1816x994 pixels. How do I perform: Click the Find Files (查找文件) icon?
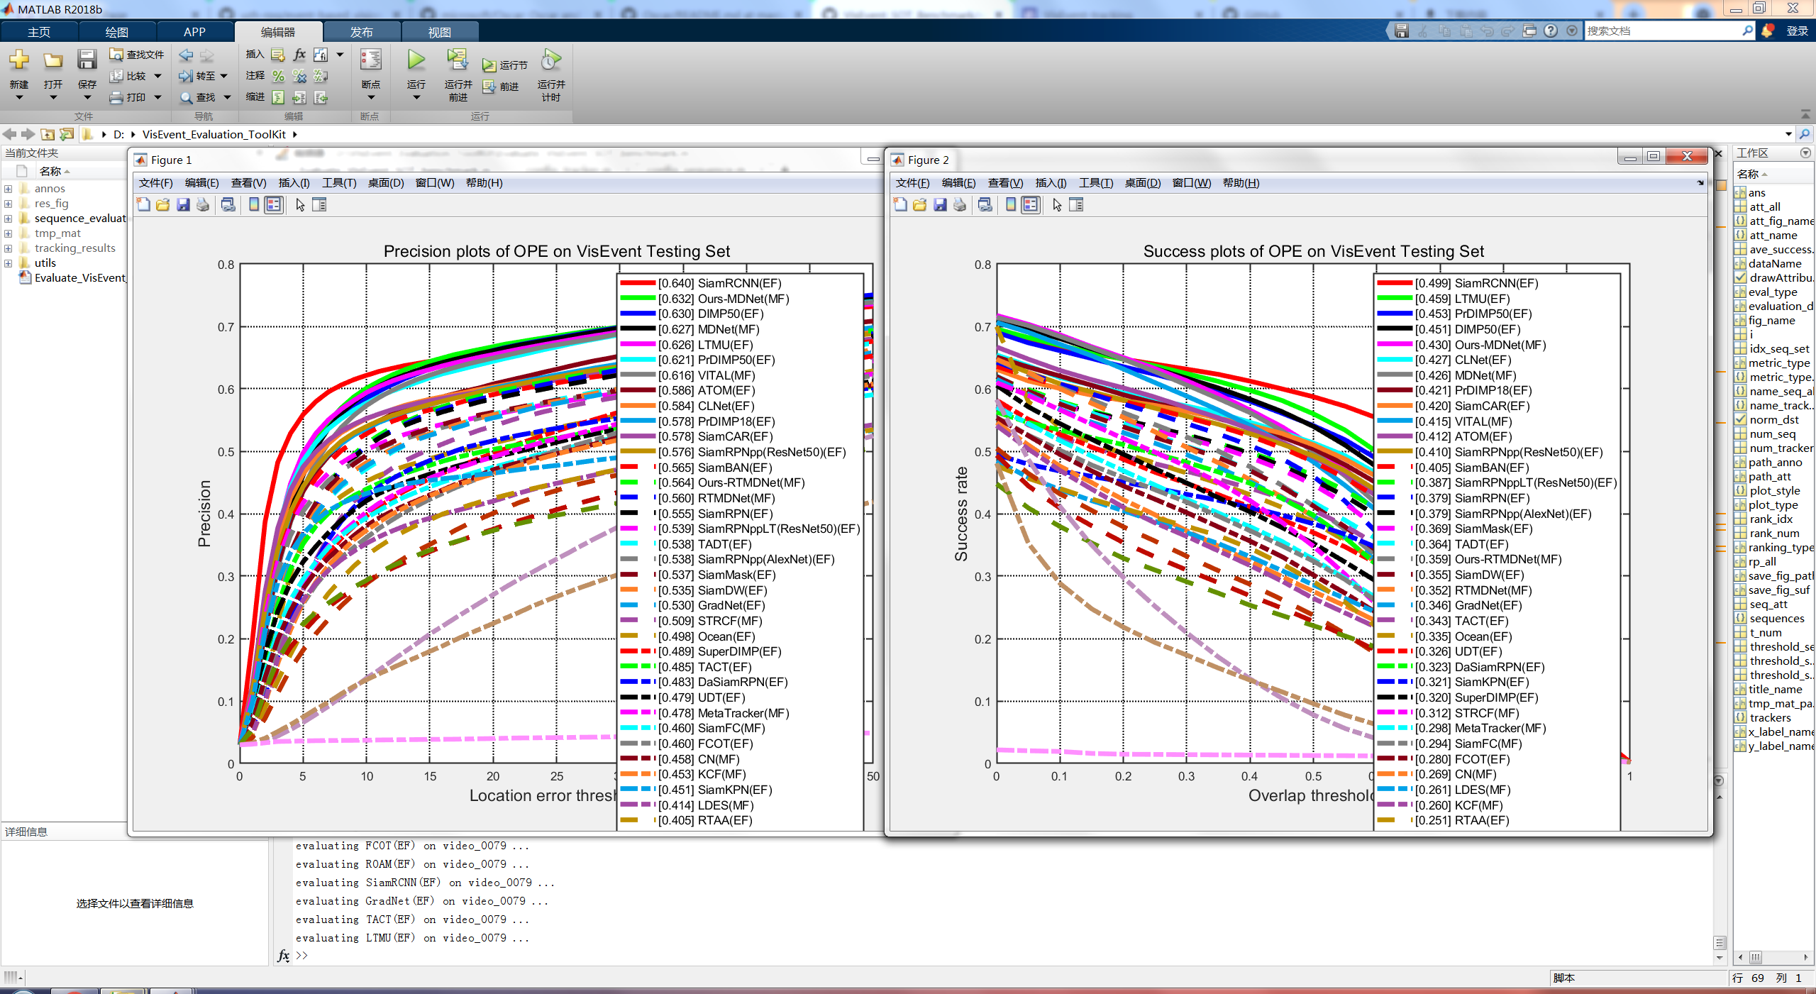click(116, 55)
